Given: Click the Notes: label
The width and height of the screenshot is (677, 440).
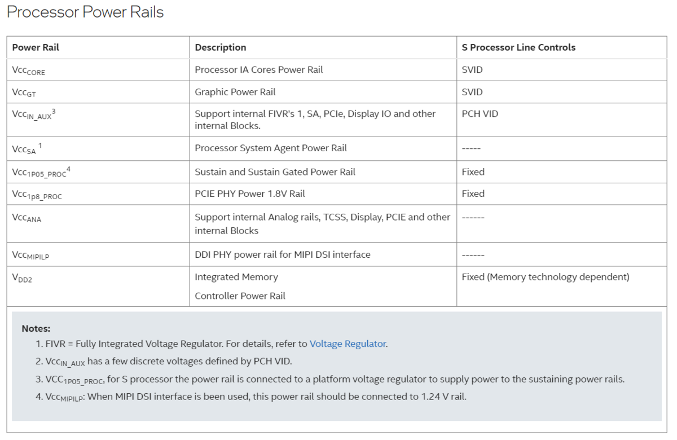Looking at the screenshot, I should point(36,328).
